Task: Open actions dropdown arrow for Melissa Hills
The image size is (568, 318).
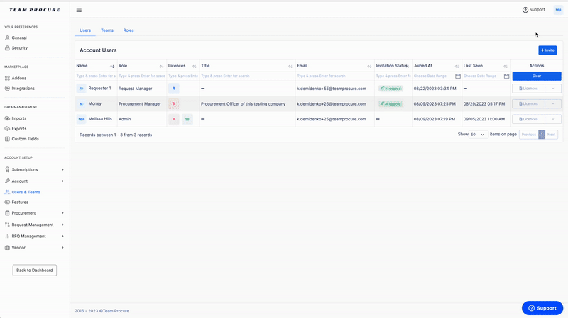Action: [x=553, y=119]
